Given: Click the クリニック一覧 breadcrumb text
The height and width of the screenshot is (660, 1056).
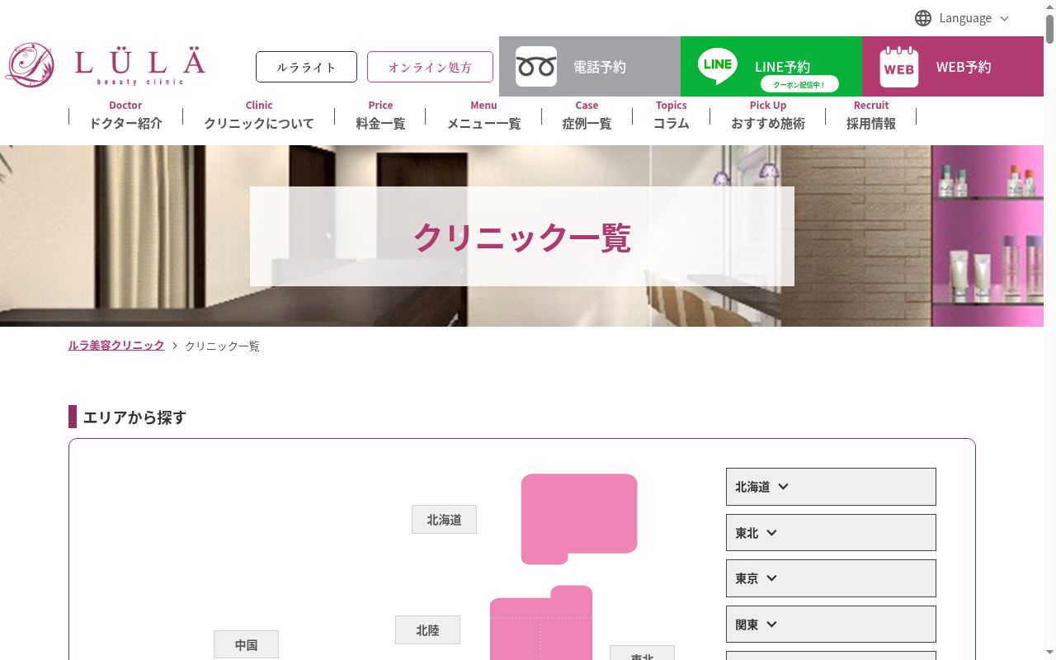Looking at the screenshot, I should click(x=222, y=346).
